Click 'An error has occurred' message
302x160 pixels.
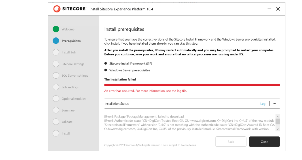point(145,91)
